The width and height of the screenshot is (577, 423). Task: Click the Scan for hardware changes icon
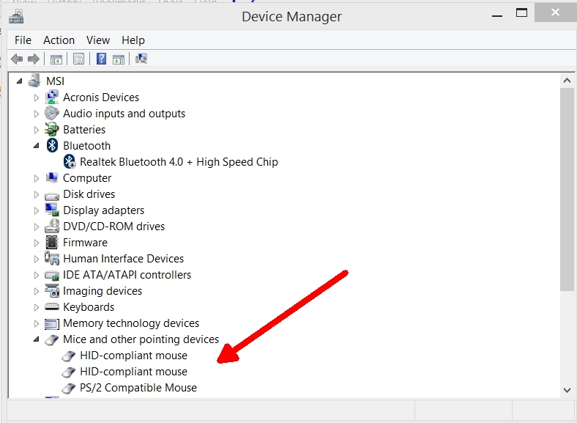click(x=141, y=59)
